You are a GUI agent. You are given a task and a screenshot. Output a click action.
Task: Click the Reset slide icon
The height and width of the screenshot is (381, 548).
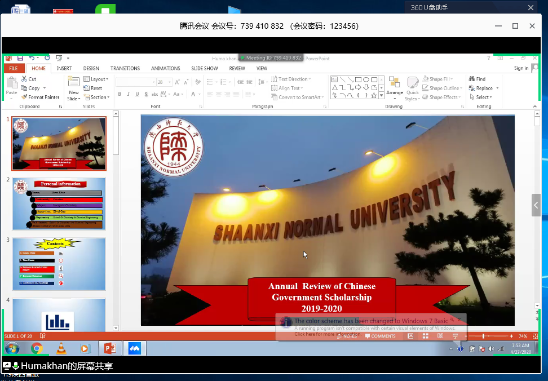tap(93, 88)
